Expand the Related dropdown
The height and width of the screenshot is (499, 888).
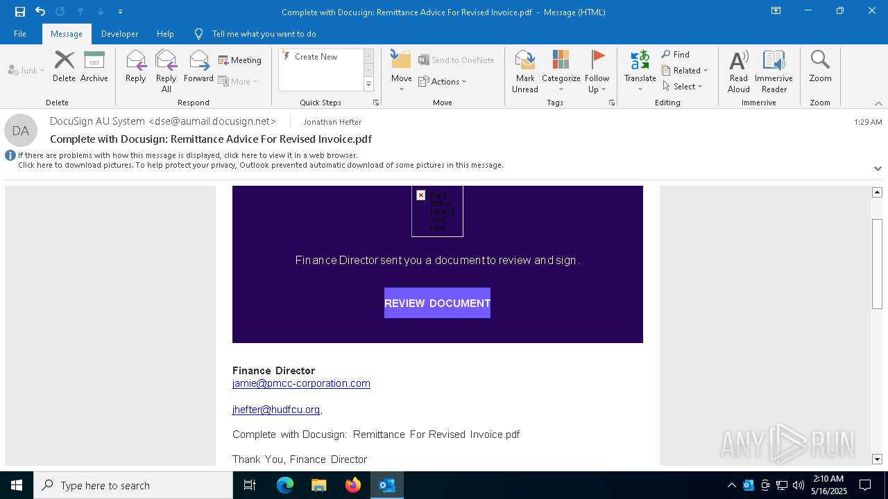point(685,70)
